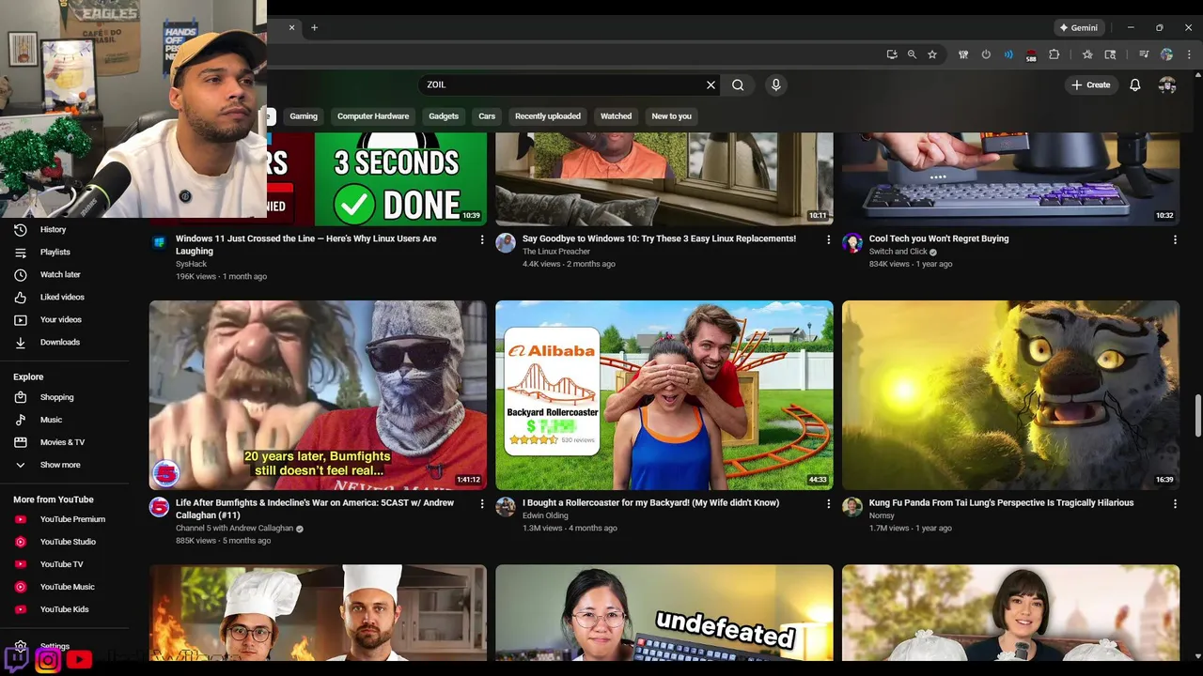Open a new browser tab
The image size is (1203, 676).
314,27
